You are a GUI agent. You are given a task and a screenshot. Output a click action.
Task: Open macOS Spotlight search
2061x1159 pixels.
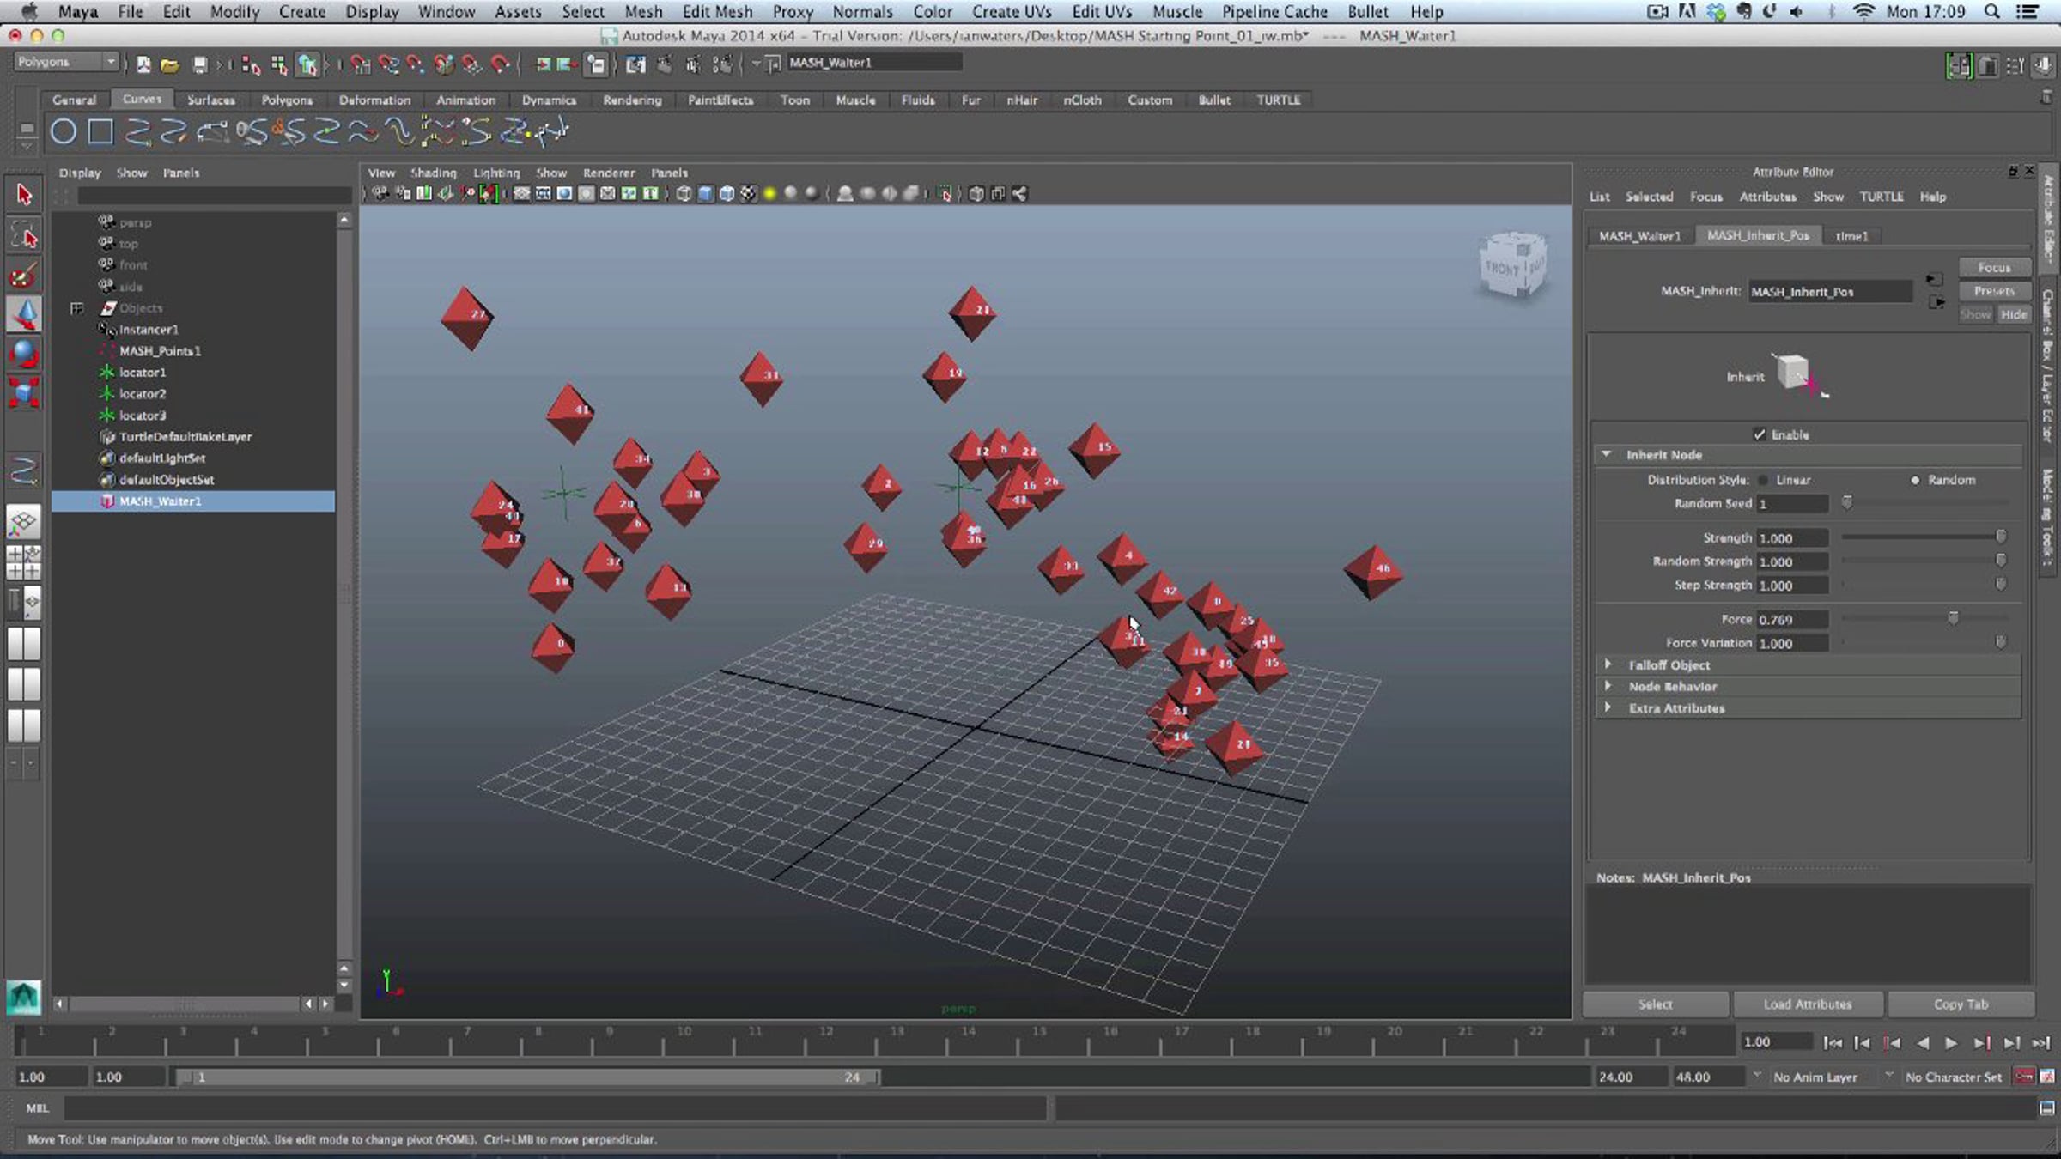(x=1992, y=11)
